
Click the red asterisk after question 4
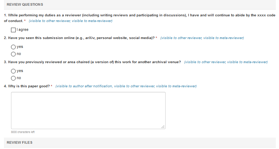click(x=52, y=86)
